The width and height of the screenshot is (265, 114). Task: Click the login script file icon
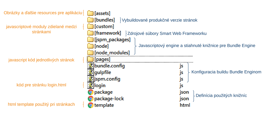90,85
